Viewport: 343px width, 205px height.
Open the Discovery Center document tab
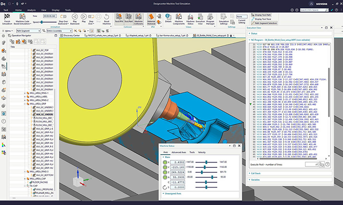pos(71,35)
